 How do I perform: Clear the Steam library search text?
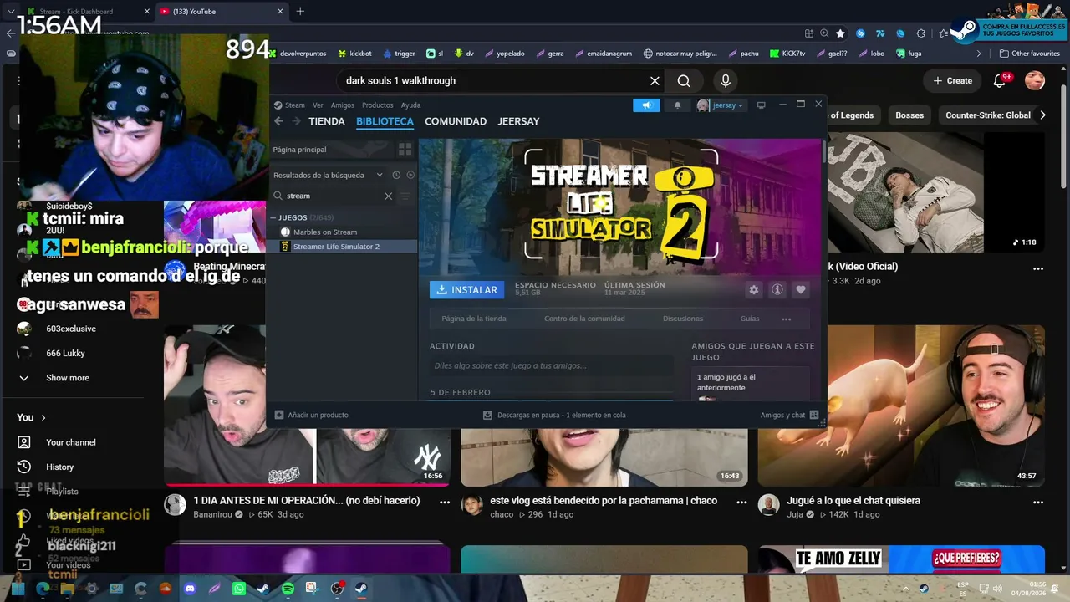[388, 196]
